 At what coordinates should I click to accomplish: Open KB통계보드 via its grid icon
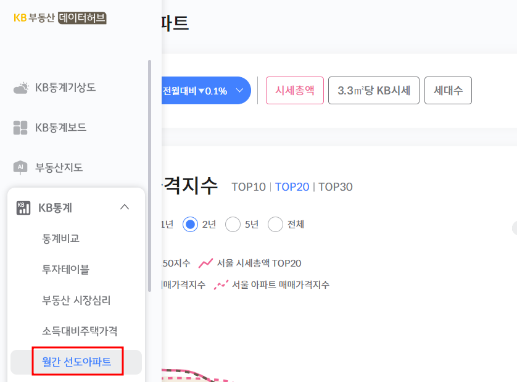tap(19, 127)
